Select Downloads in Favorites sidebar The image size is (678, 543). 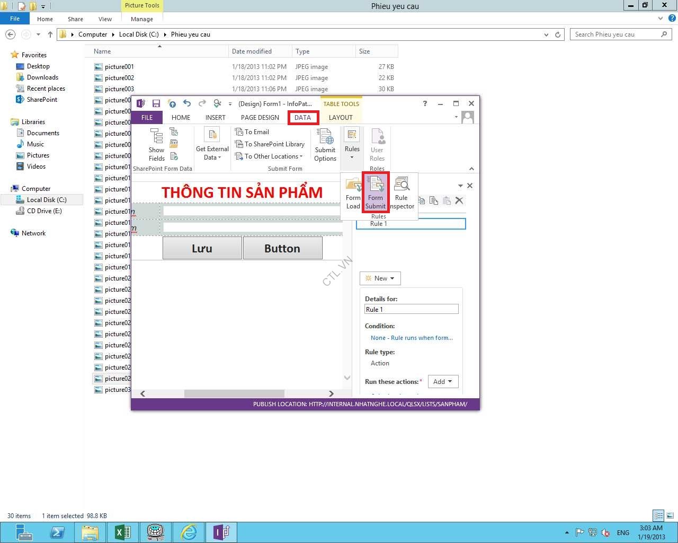(x=42, y=77)
